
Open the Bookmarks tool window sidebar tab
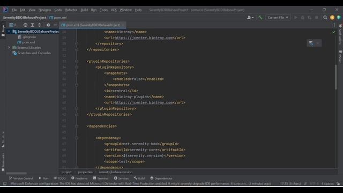3,162
